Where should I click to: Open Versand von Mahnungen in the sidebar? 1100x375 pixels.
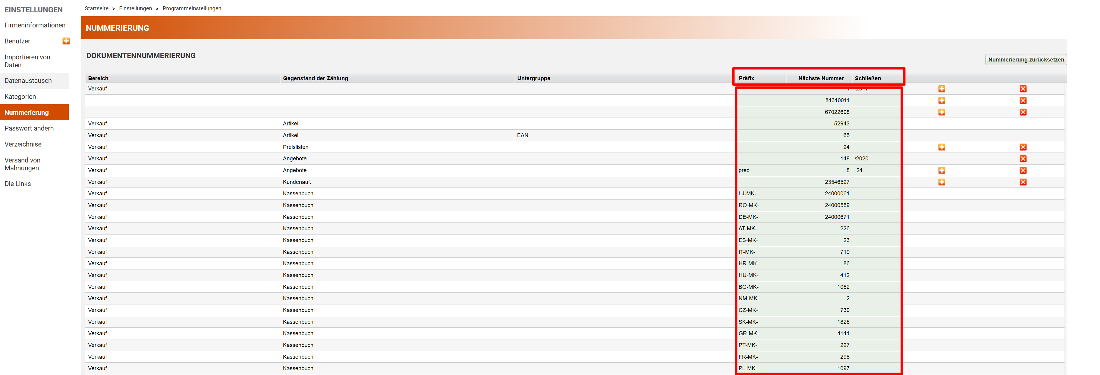pos(23,164)
